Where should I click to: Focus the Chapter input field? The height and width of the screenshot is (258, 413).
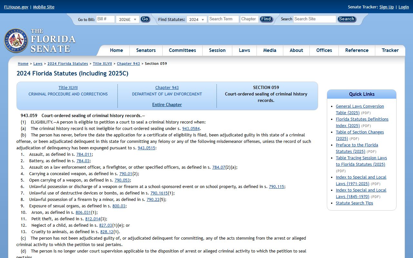coord(249,19)
